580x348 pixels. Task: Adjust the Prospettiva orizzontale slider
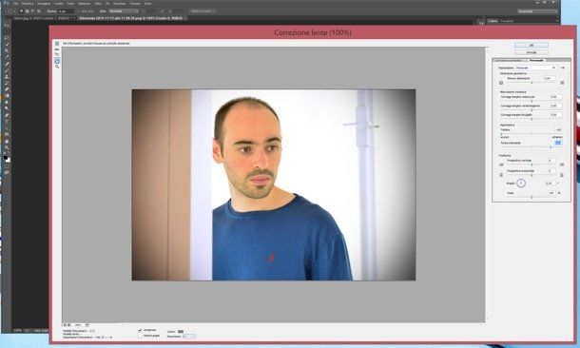tap(532, 175)
